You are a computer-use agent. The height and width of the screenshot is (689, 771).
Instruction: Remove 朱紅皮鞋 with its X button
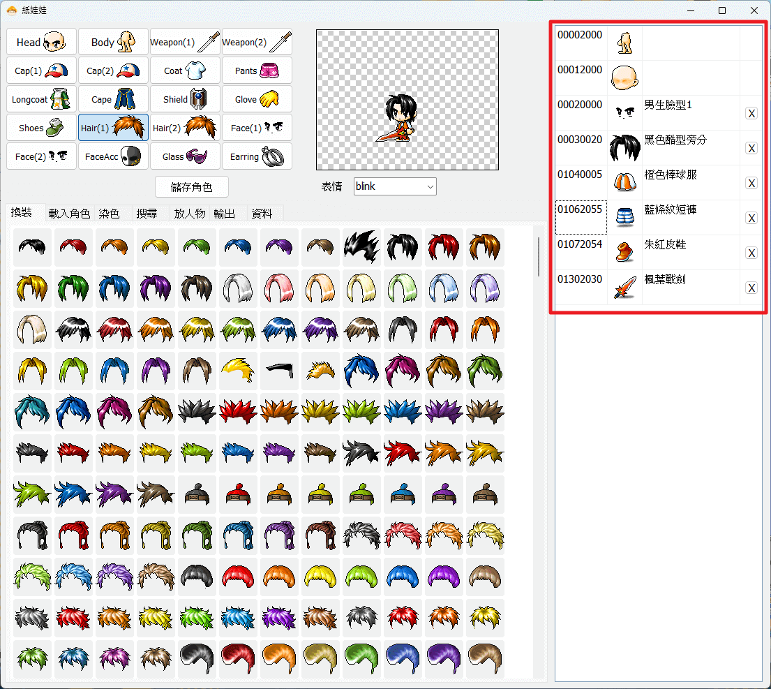click(751, 253)
